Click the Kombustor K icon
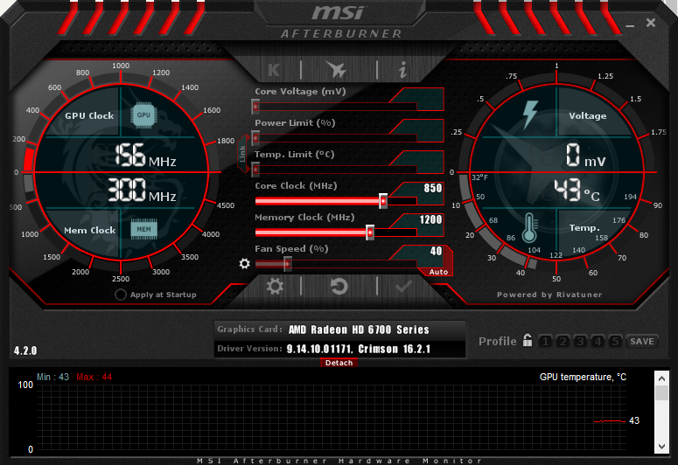This screenshot has height=465, width=678. (x=274, y=70)
